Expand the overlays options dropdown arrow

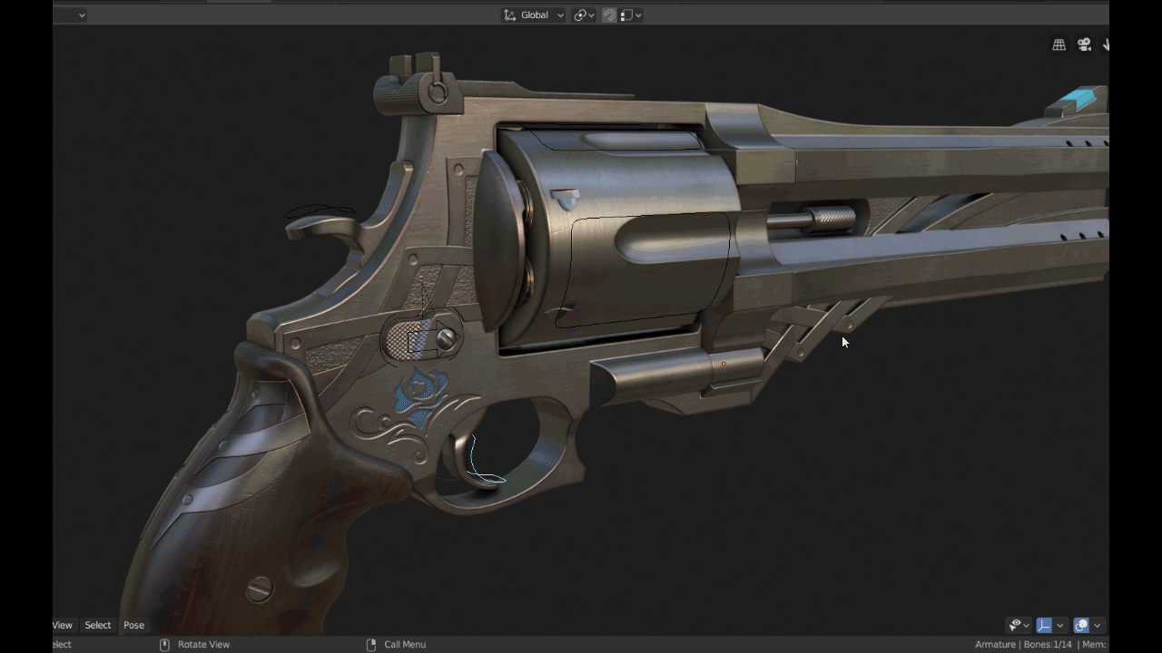(x=1097, y=625)
